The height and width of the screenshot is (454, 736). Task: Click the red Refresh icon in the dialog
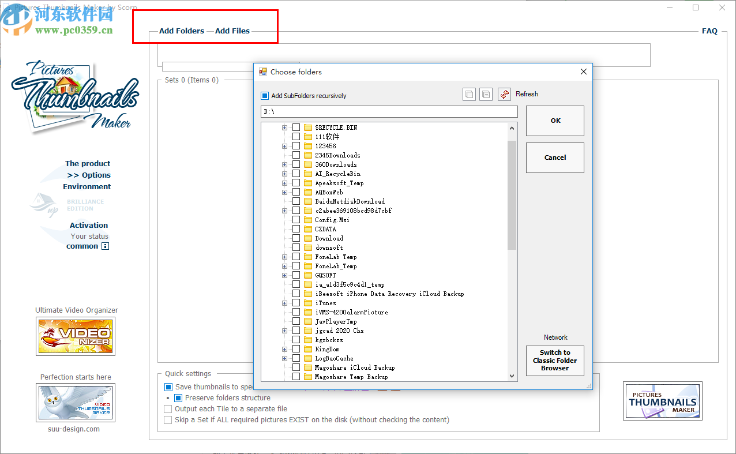point(504,94)
